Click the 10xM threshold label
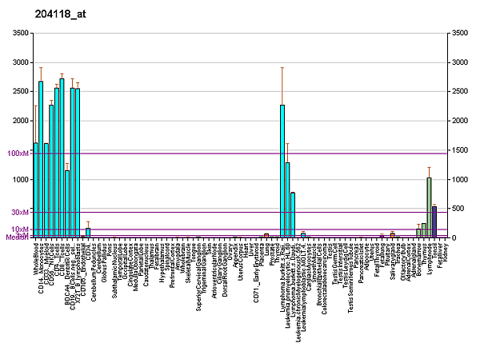The width and height of the screenshot is (480, 347). pos(18,229)
